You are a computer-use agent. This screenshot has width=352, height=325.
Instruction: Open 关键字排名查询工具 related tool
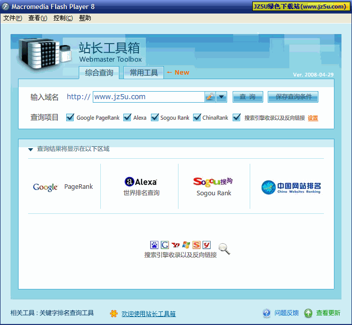(67, 313)
